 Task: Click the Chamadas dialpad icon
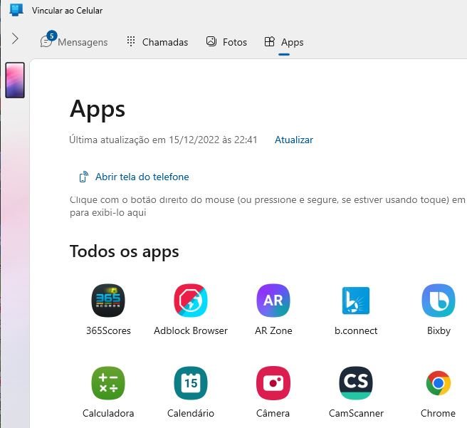[131, 41]
